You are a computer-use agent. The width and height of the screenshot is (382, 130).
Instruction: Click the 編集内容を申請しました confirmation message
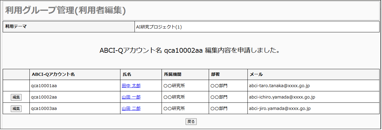pyautogui.click(x=189, y=50)
